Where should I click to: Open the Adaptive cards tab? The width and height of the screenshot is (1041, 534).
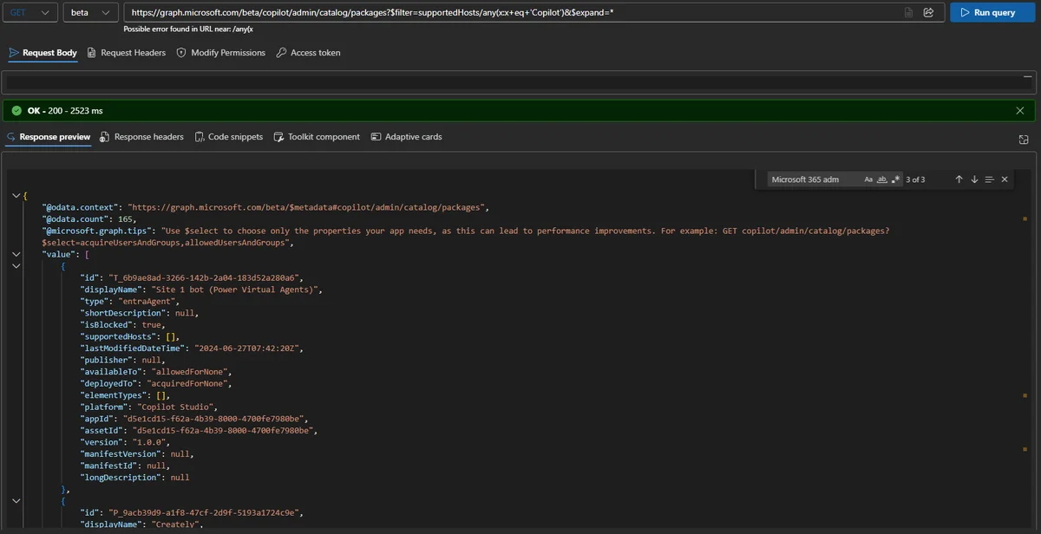point(406,137)
